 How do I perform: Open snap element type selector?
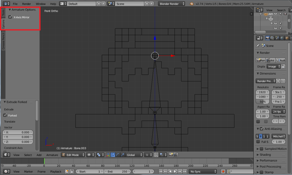163,155
